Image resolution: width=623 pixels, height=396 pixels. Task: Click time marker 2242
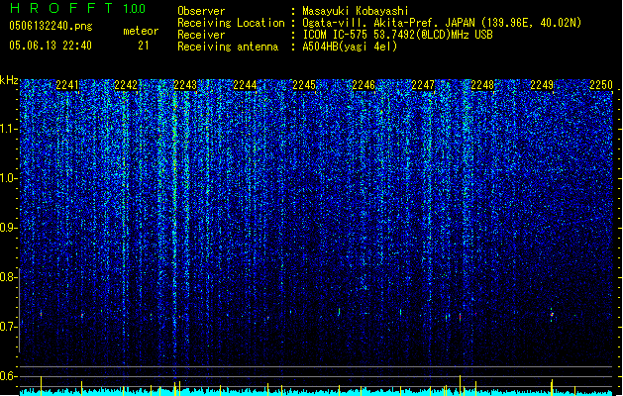point(126,85)
